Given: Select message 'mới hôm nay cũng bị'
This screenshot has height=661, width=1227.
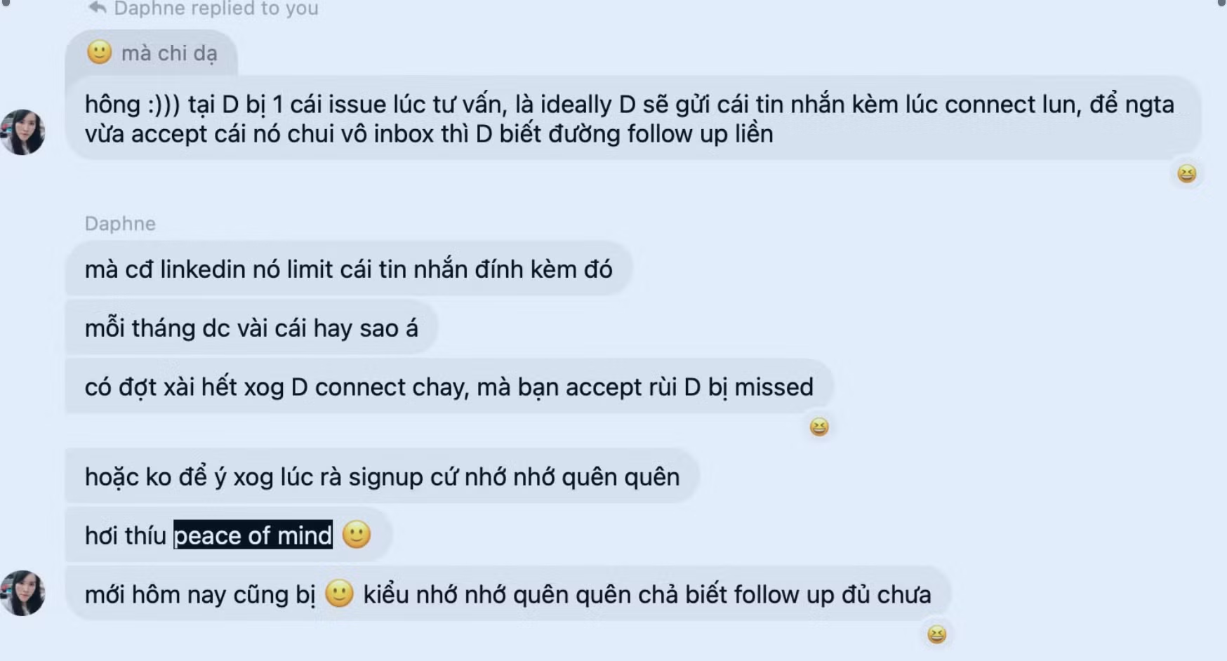Looking at the screenshot, I should (508, 594).
